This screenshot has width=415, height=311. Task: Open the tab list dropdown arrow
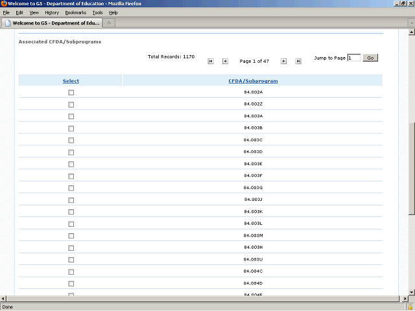(410, 23)
